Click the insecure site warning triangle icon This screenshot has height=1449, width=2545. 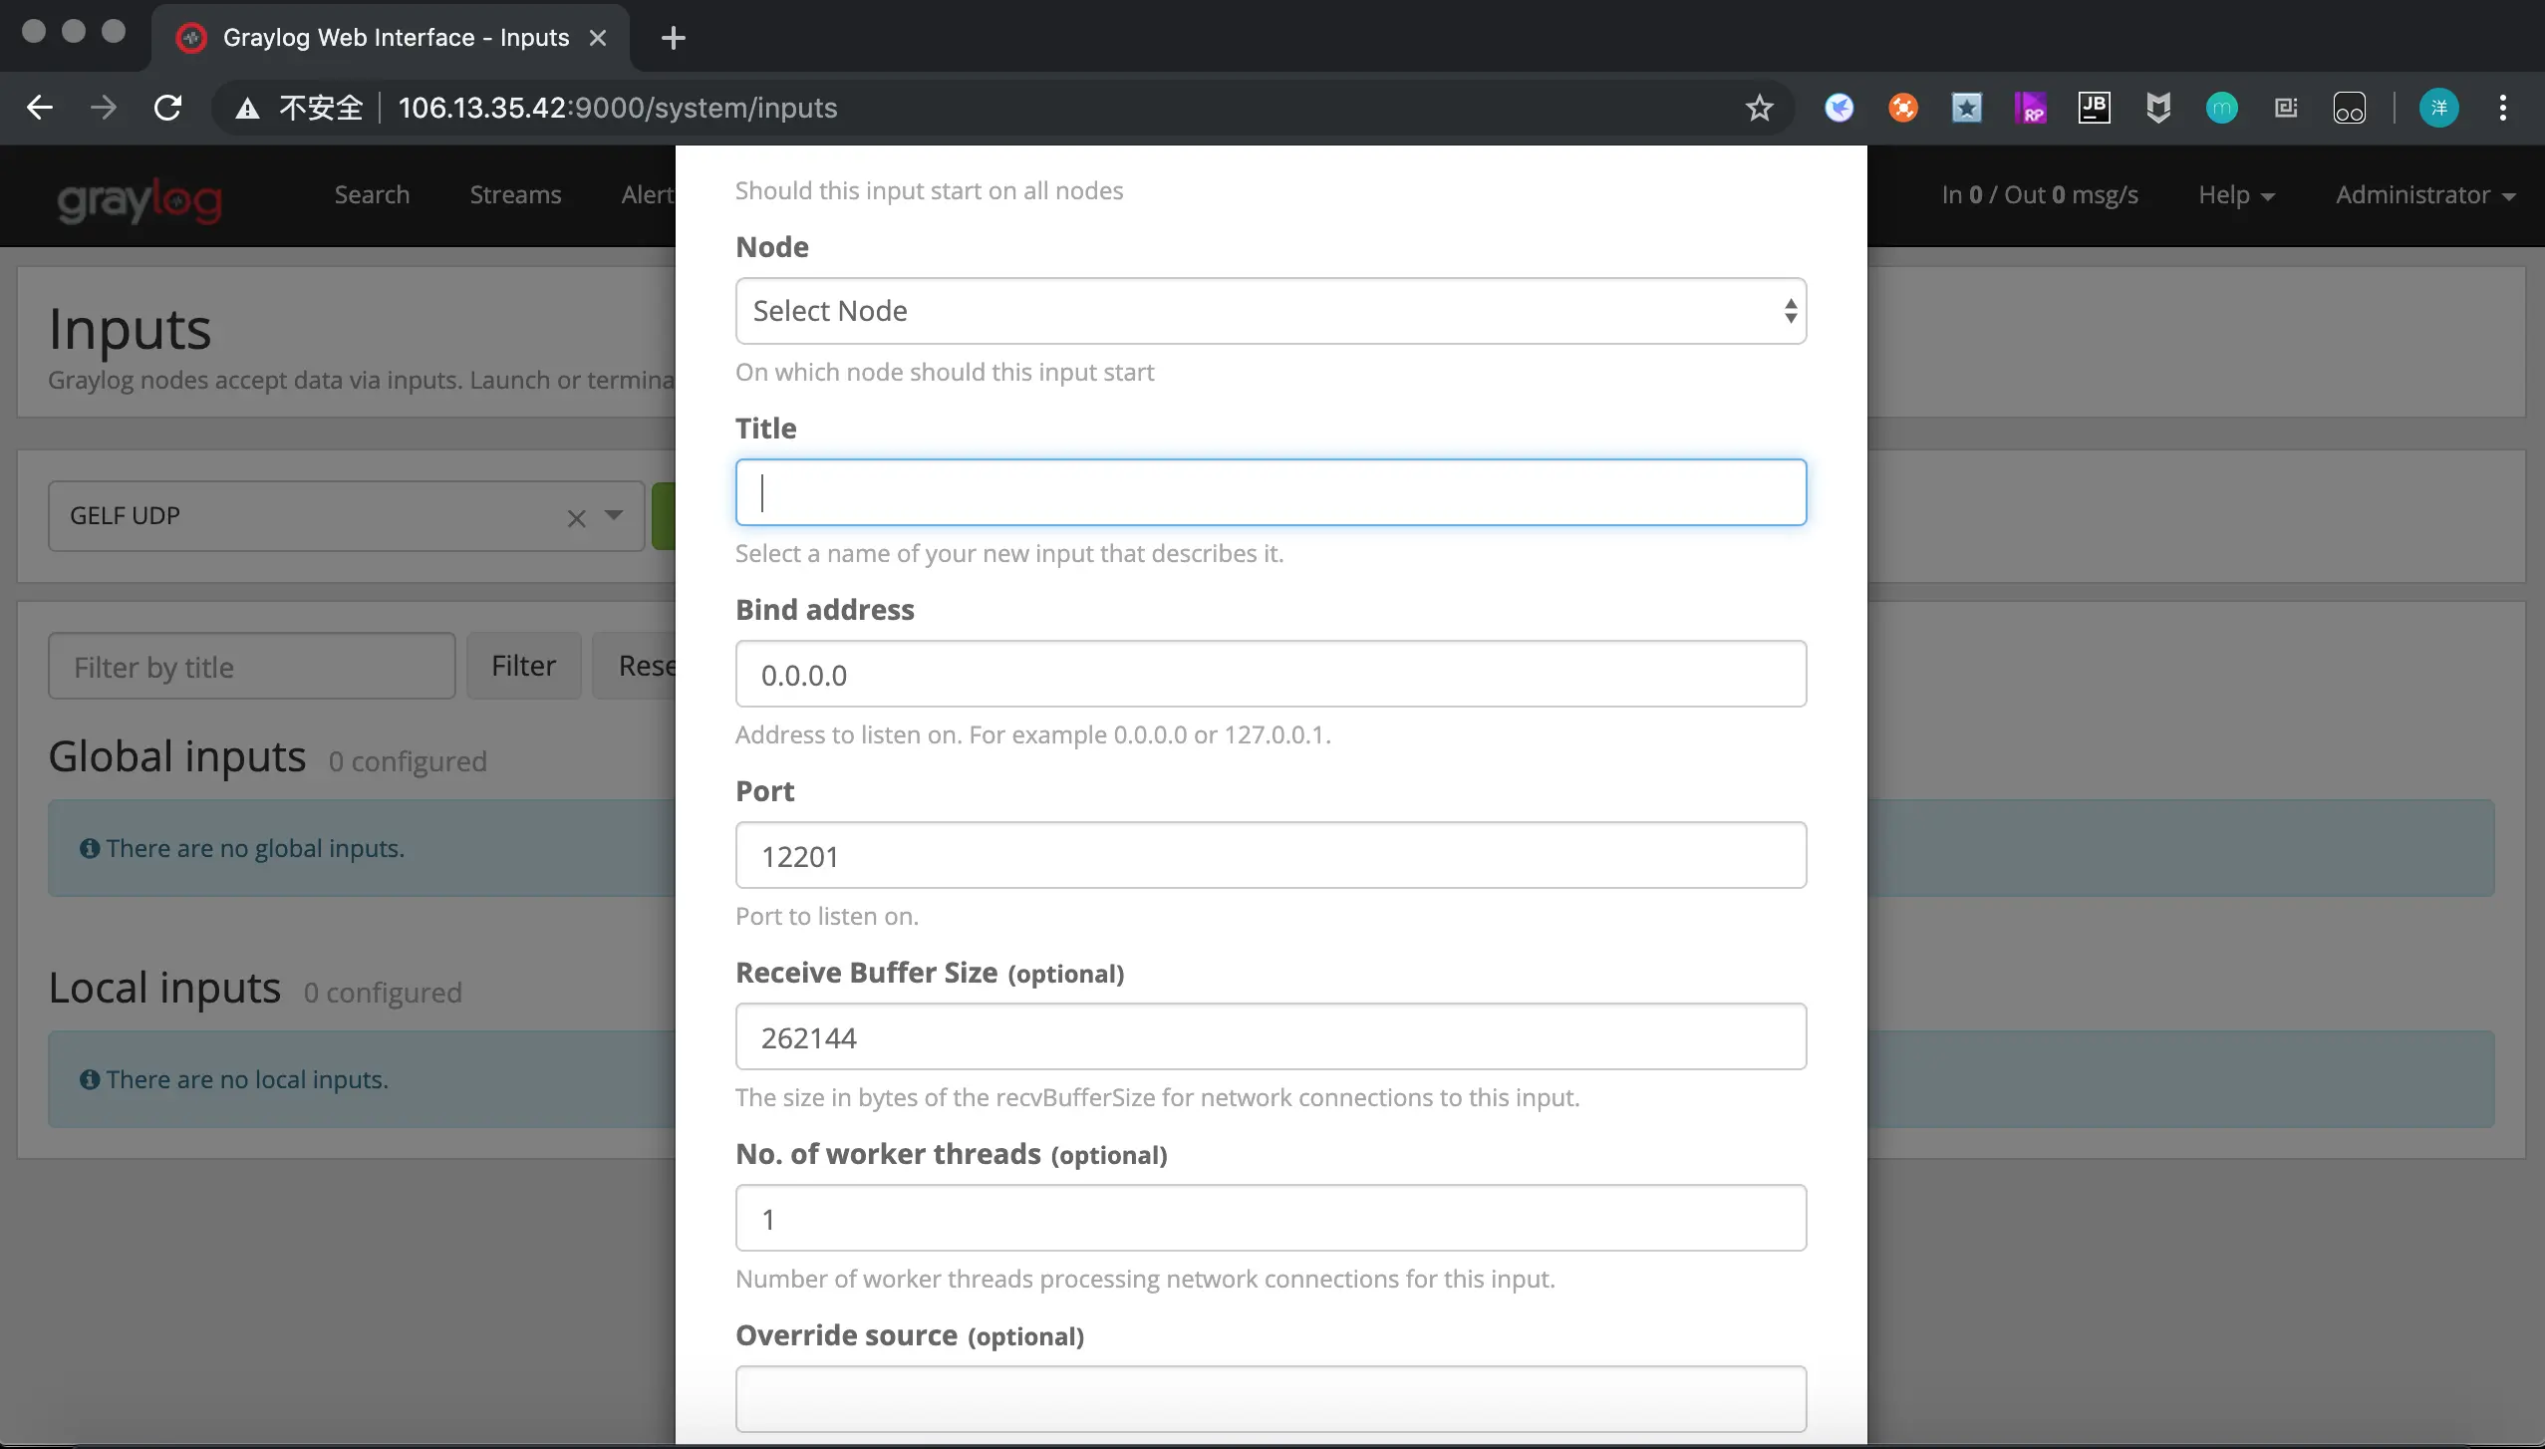pos(247,108)
